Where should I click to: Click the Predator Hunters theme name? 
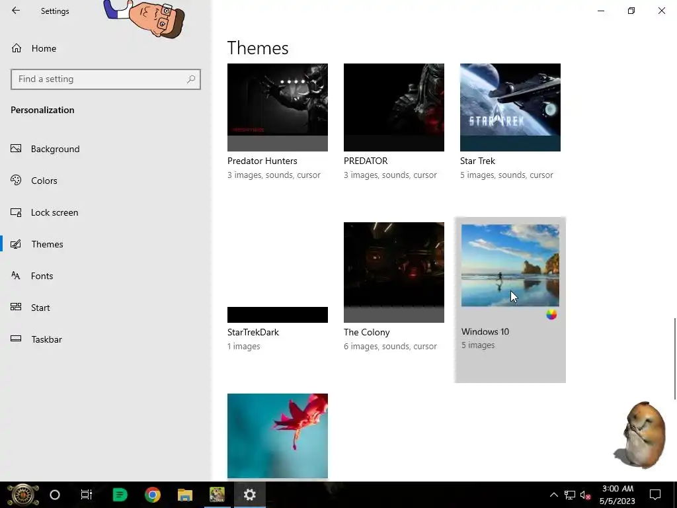point(262,161)
